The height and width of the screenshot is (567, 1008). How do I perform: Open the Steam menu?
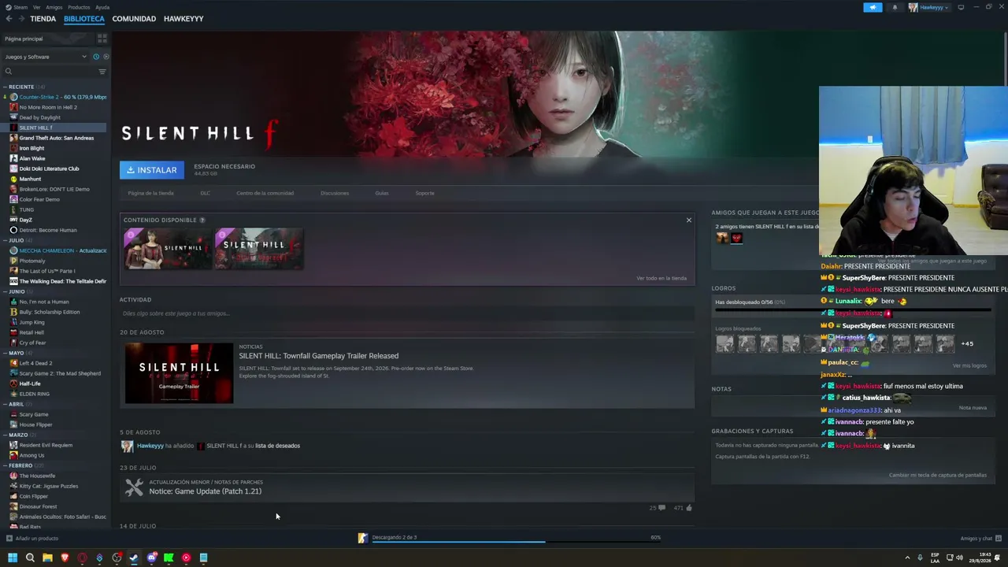(20, 7)
